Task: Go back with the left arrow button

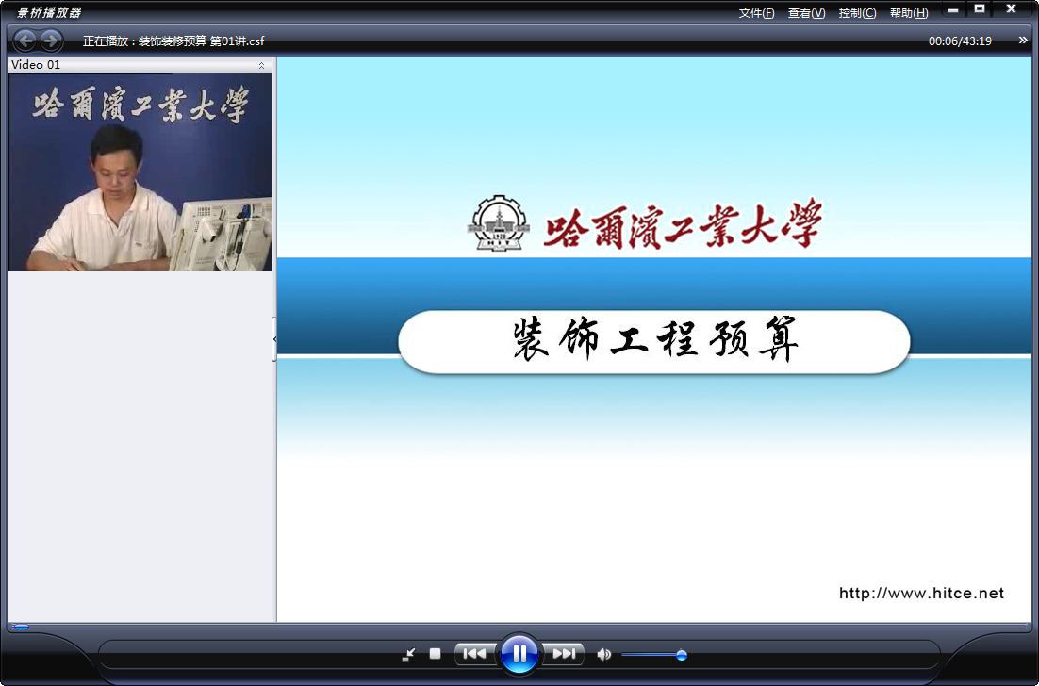Action: click(x=25, y=41)
